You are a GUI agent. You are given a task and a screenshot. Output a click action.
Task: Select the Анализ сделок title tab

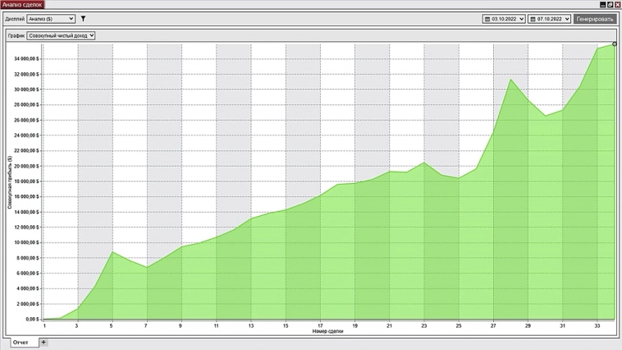coord(22,4)
